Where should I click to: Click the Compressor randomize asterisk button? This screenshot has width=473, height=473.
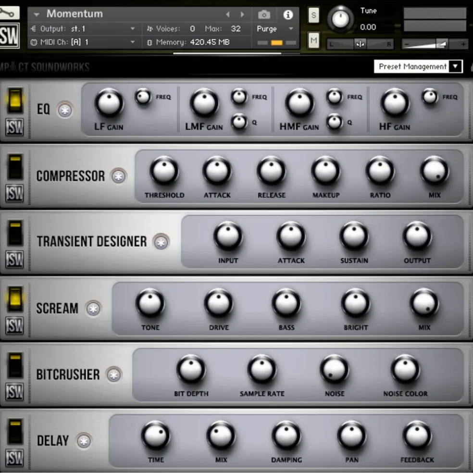119,176
